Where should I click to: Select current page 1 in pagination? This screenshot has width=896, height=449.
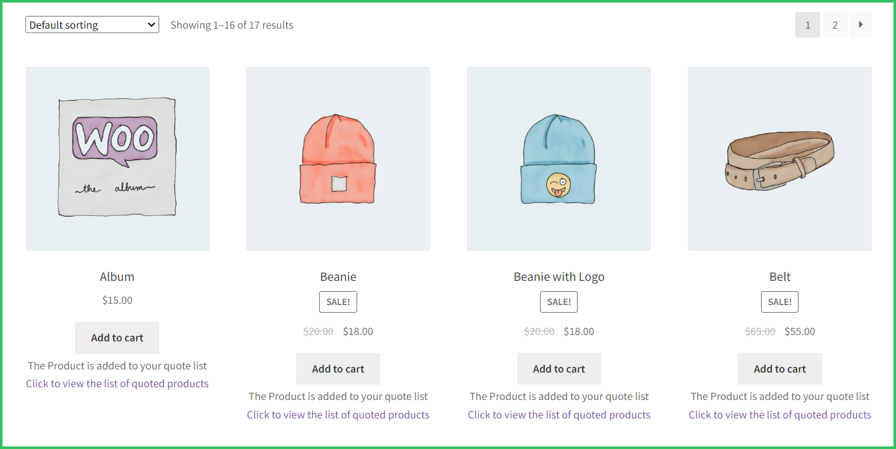click(807, 25)
